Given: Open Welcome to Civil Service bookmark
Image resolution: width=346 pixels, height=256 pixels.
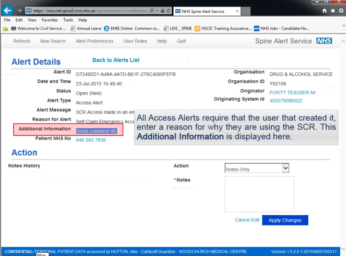Looking at the screenshot, I should coord(39,28).
